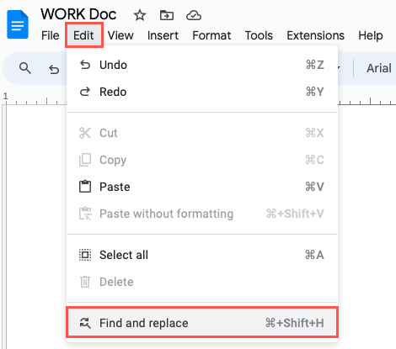Open the Extensions menu
The image size is (396, 349).
pyautogui.click(x=315, y=35)
